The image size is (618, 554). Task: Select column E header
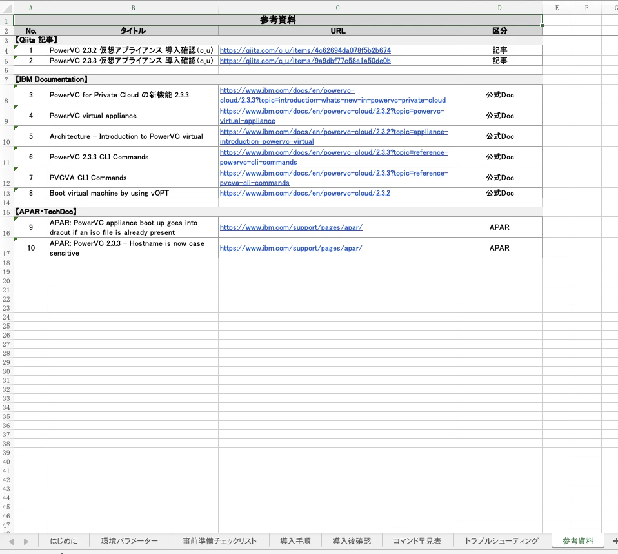coord(557,8)
